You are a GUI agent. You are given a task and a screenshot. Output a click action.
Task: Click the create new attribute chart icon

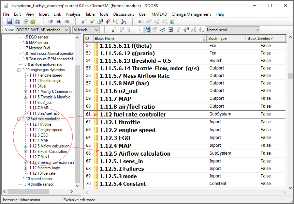tap(113, 30)
